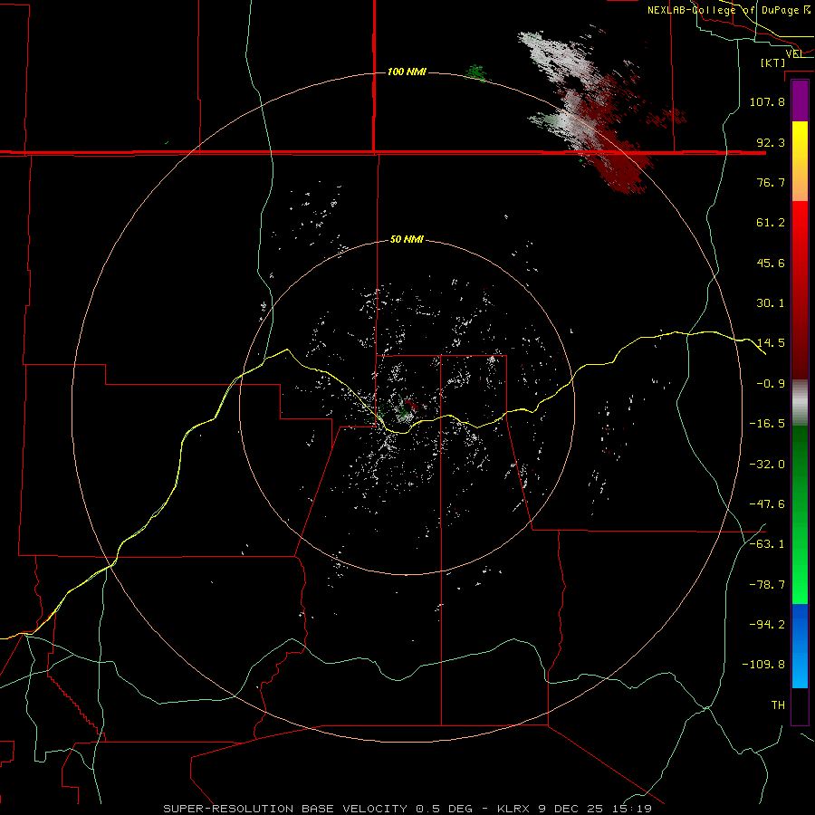Select the 14.5 velocity scale value

pos(771,343)
